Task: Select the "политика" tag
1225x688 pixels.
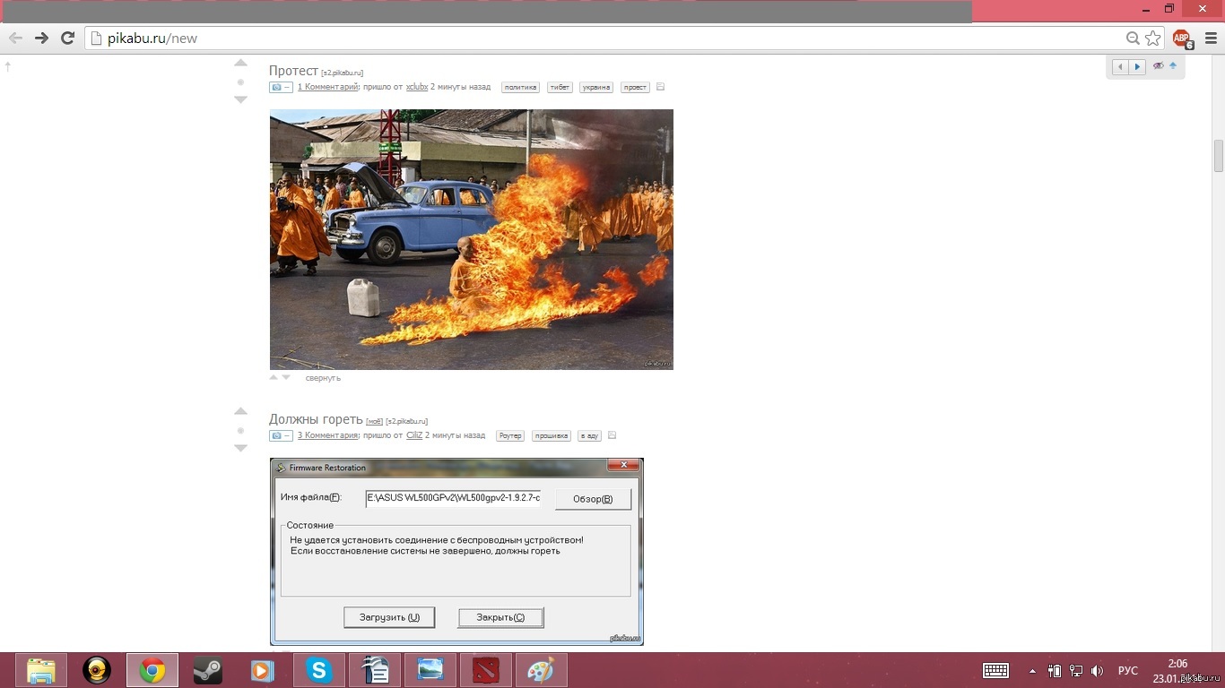Action: pyautogui.click(x=520, y=87)
